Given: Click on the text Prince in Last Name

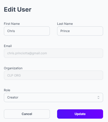Looking at the screenshot, I should tap(65, 31).
